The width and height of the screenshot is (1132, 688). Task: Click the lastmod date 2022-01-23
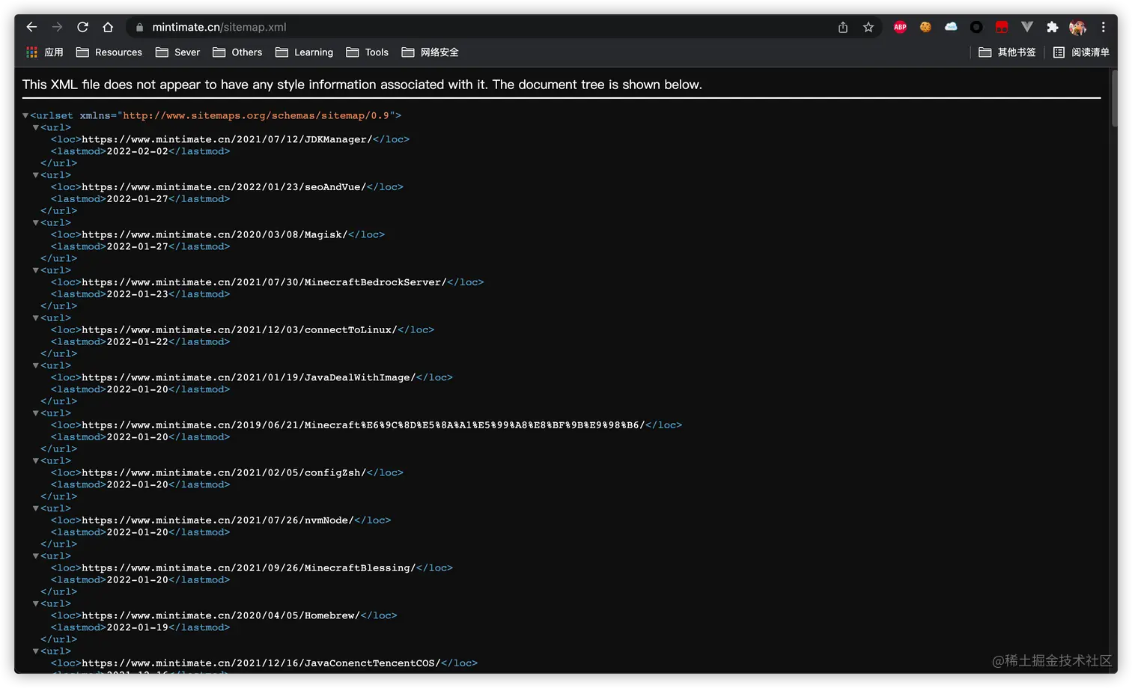coord(138,294)
